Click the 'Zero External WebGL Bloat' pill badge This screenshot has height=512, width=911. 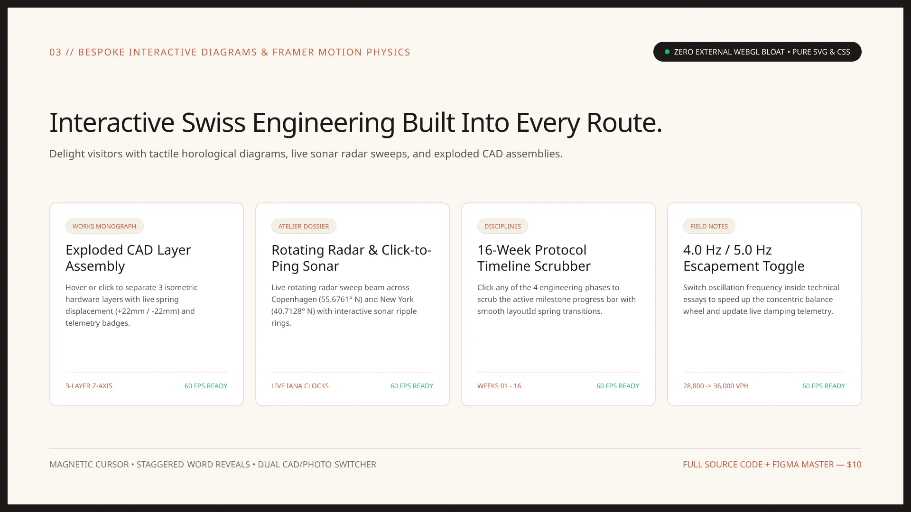click(757, 52)
